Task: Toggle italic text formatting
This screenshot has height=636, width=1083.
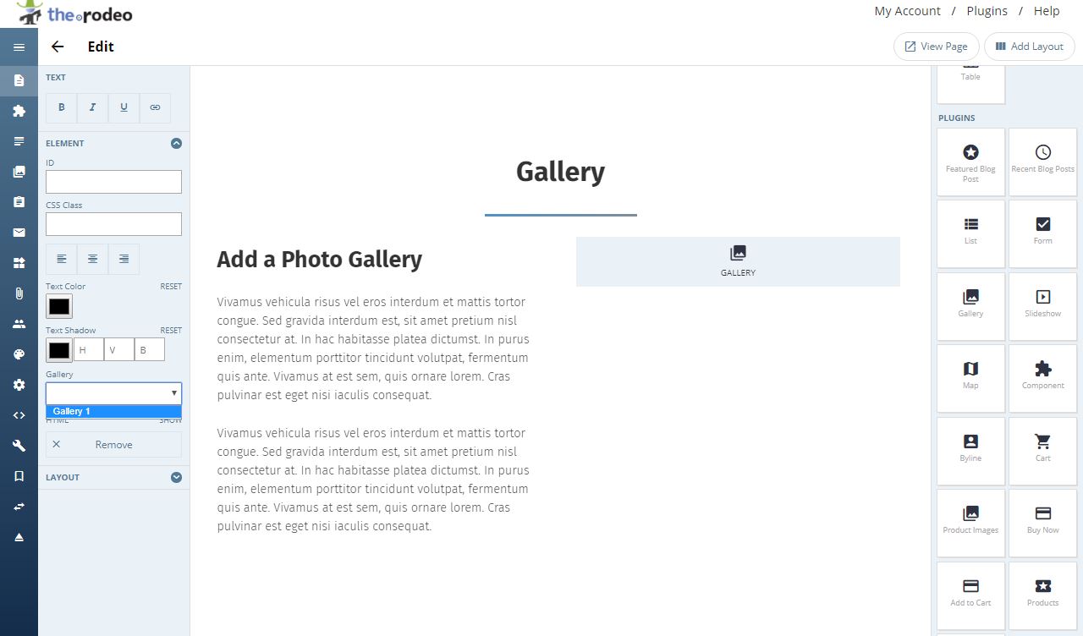Action: tap(92, 108)
